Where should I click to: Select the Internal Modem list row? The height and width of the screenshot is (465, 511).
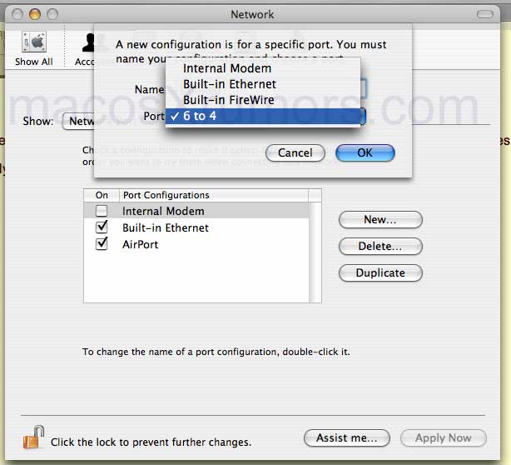click(x=196, y=211)
